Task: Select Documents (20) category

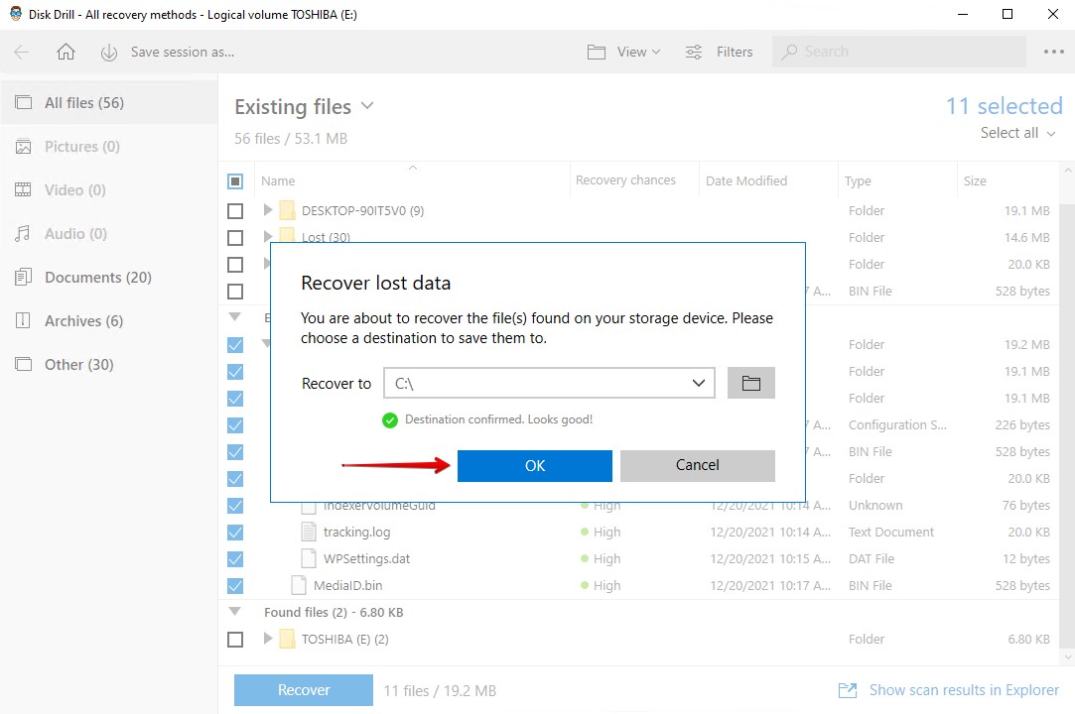Action: coord(109,278)
